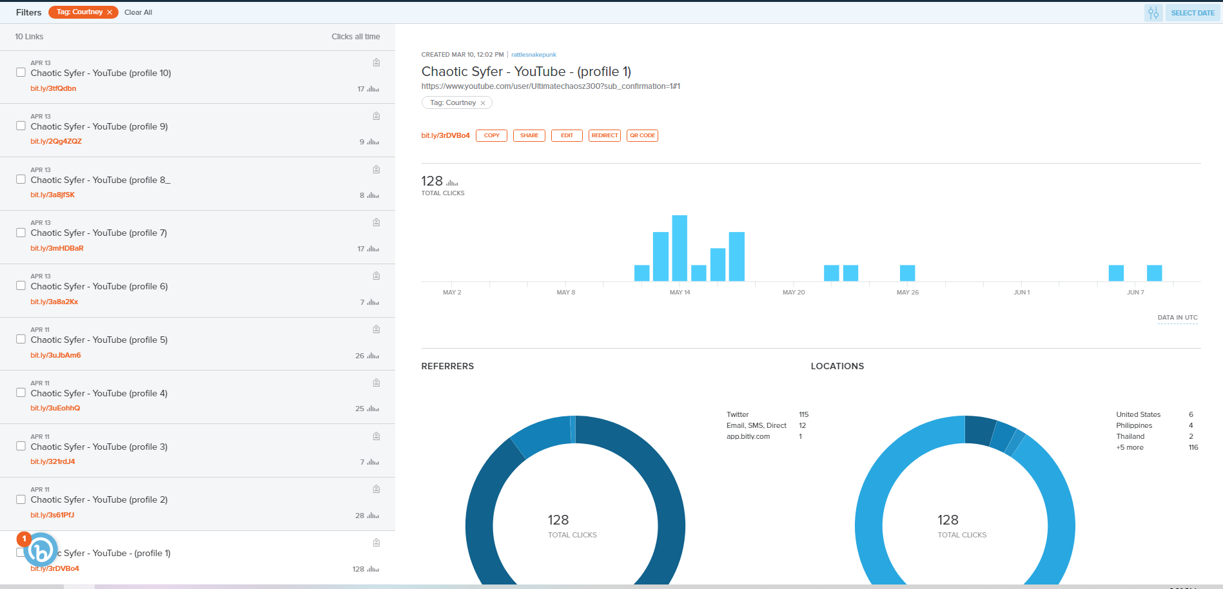Select Chaotic Syfer - YouTube (profile 3) title
Image resolution: width=1223 pixels, height=589 pixels.
pyautogui.click(x=99, y=447)
